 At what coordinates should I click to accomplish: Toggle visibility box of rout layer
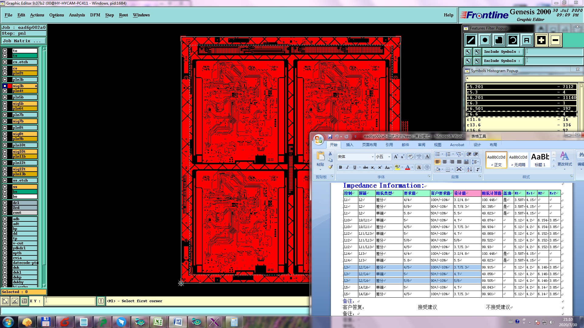[x=5, y=213]
